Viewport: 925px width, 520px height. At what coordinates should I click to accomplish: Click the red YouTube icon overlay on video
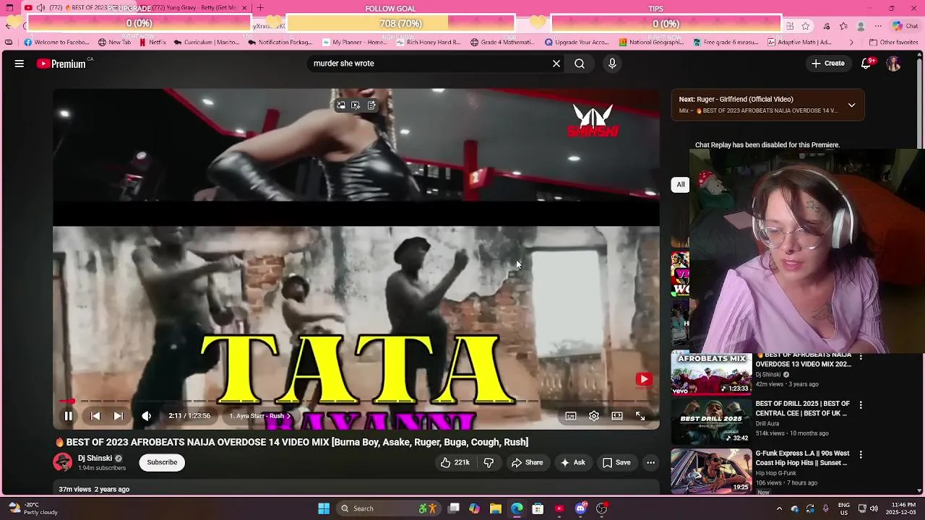(x=644, y=379)
